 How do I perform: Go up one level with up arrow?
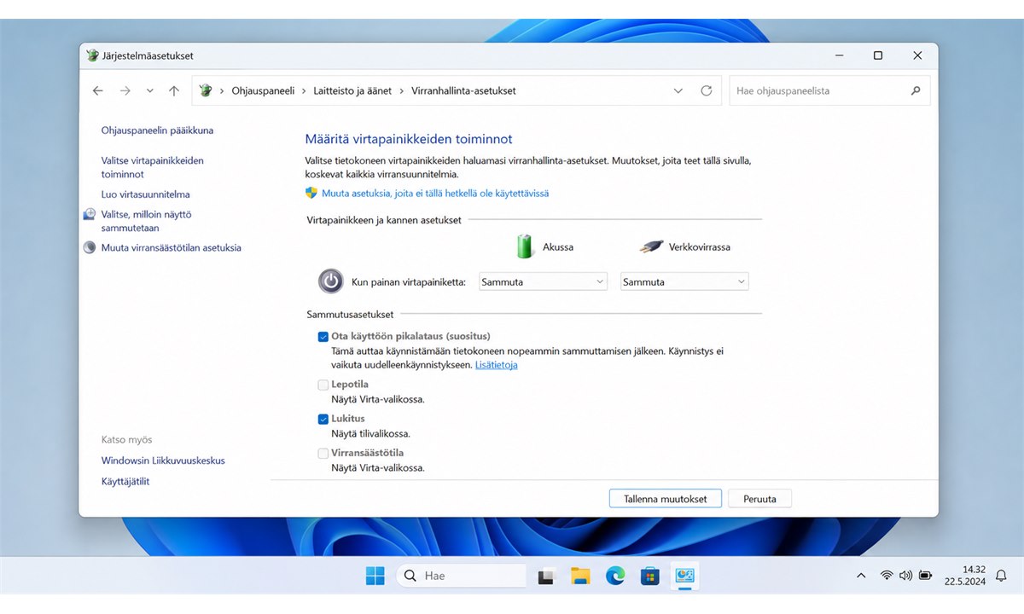point(174,90)
